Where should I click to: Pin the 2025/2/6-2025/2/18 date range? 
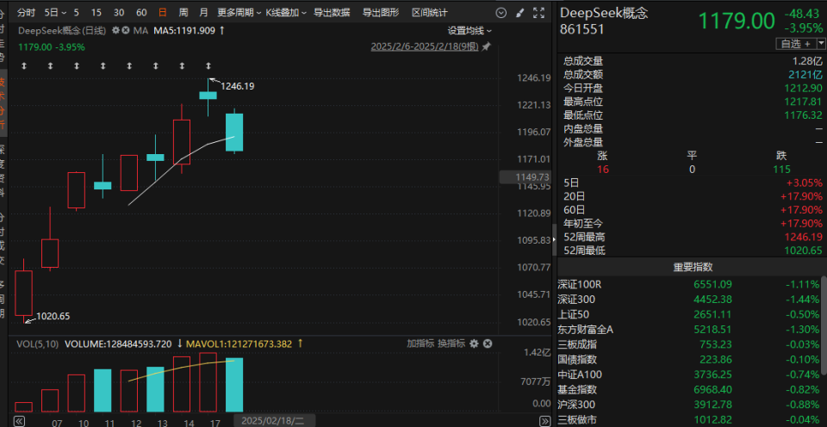(486, 46)
